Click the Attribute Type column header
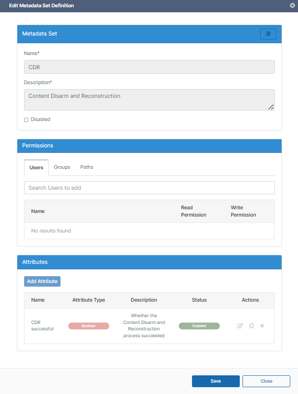This screenshot has width=298, height=394. click(89, 300)
